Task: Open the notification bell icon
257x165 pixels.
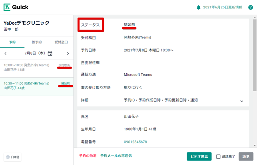Action: tap(199, 7)
